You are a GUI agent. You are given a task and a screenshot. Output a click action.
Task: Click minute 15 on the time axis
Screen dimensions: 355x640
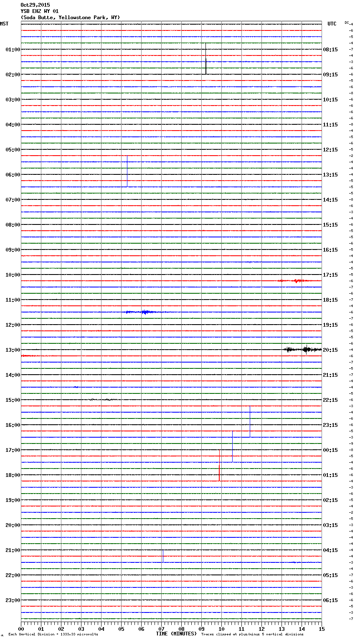pos(322,629)
